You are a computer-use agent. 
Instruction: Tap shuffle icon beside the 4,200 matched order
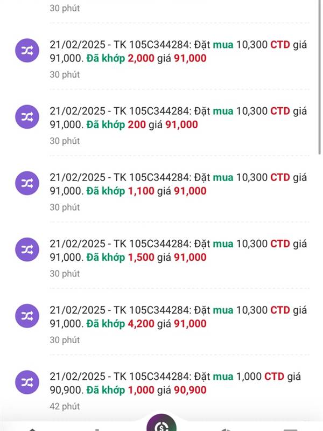click(x=27, y=316)
